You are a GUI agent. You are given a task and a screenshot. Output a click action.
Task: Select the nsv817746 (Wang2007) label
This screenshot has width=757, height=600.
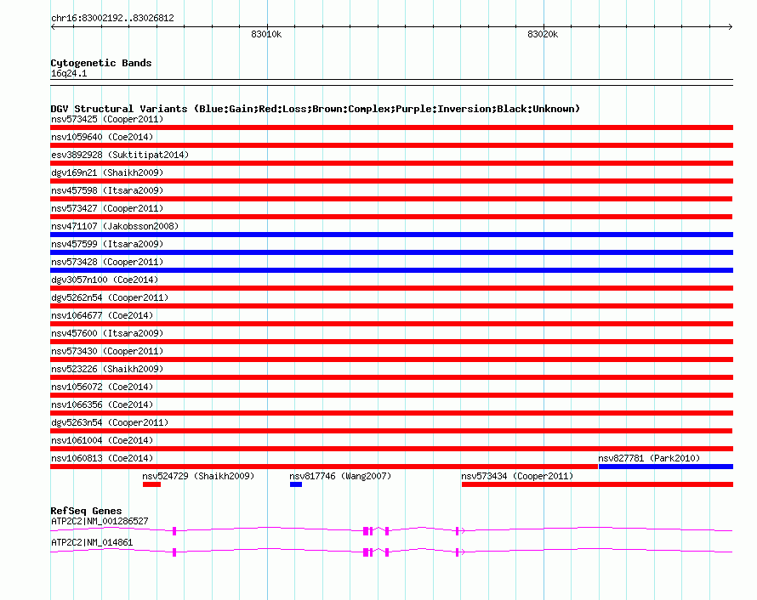340,476
